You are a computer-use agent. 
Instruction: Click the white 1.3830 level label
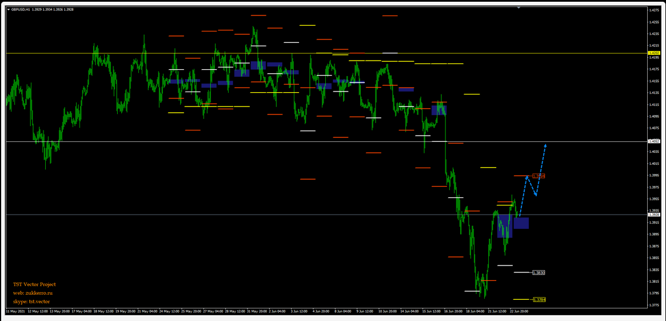click(538, 273)
